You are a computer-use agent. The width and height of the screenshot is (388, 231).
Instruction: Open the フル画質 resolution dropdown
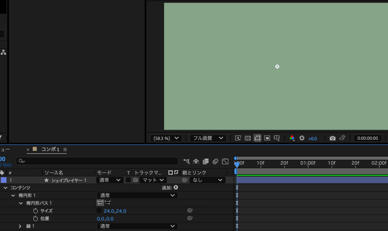click(208, 138)
